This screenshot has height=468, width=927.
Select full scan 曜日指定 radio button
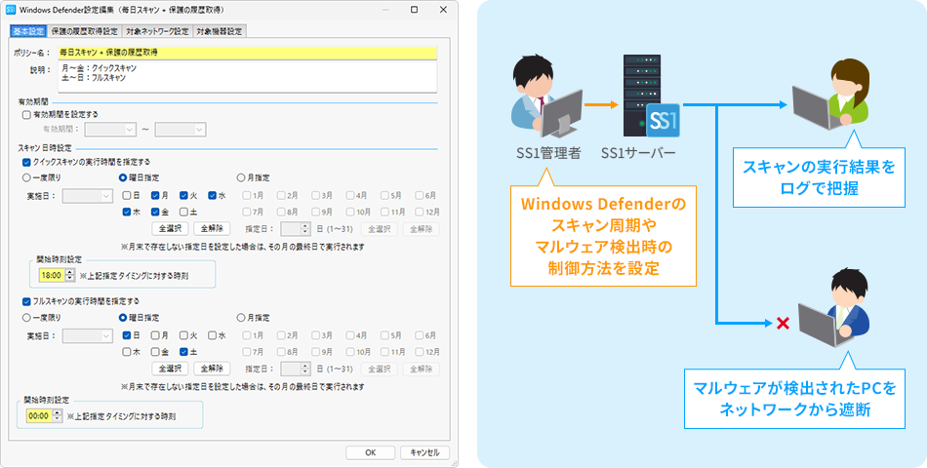[x=123, y=317]
